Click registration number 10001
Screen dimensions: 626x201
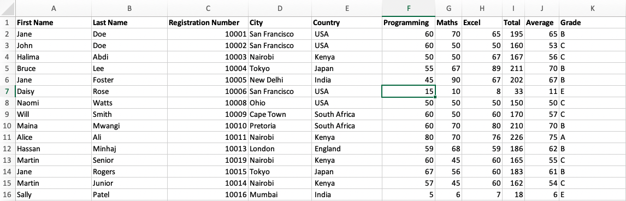[x=208, y=34]
